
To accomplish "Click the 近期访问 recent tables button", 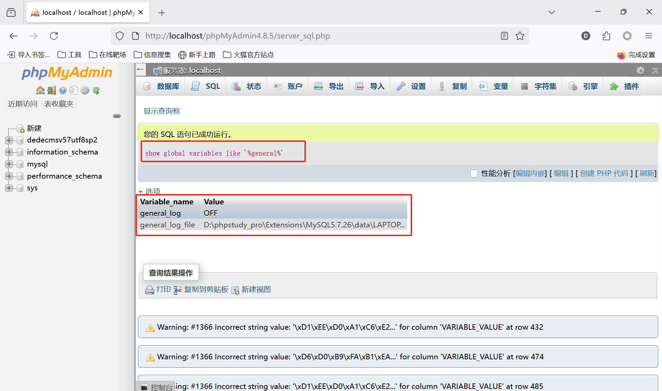I will tap(23, 104).
